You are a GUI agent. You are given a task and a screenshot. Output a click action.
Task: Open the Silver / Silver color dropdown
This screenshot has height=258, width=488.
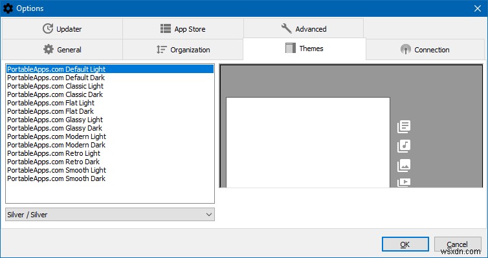110,215
